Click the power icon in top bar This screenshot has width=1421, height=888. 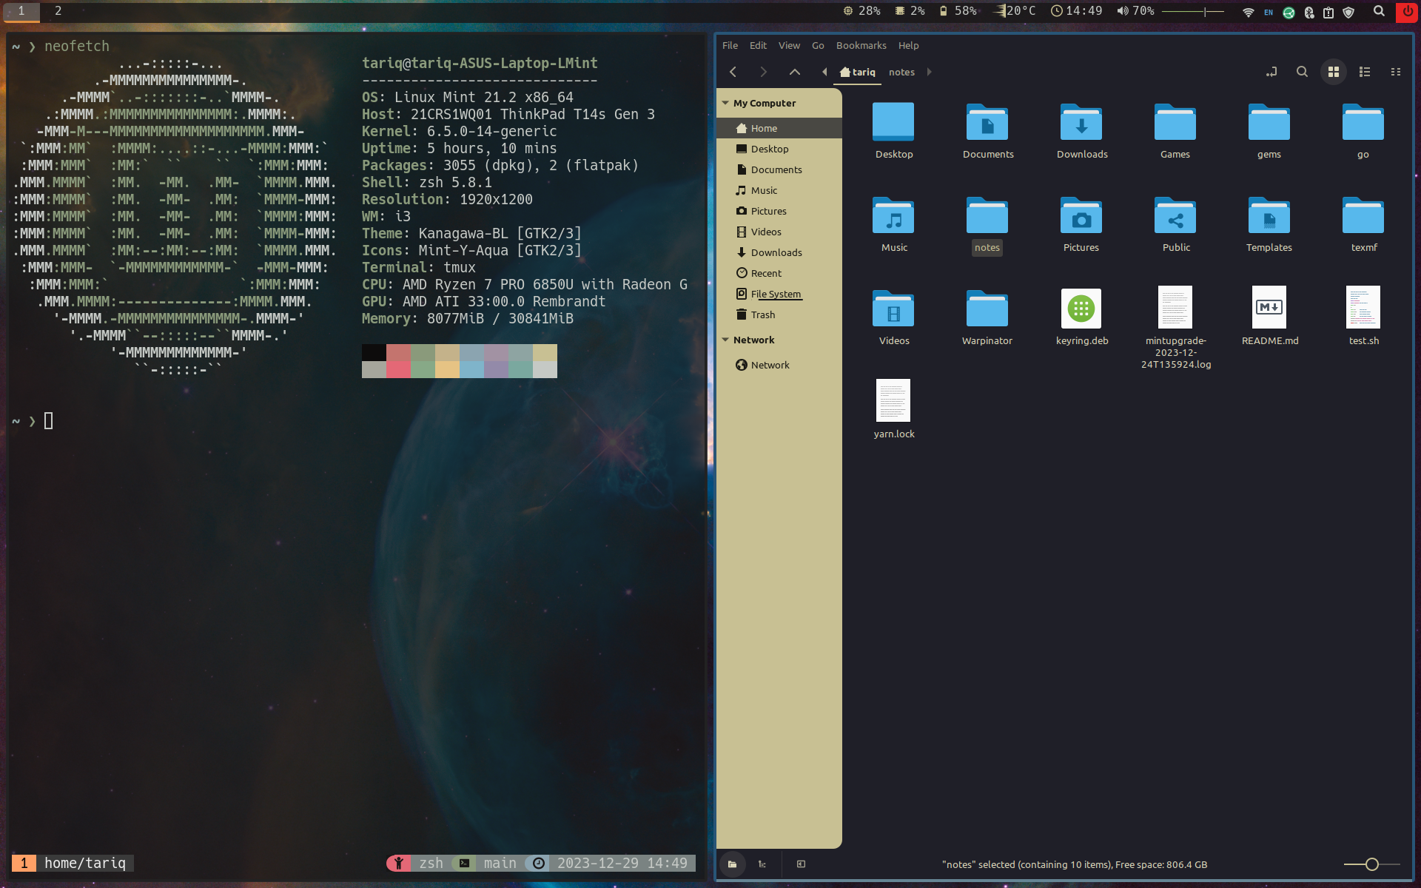pyautogui.click(x=1408, y=11)
